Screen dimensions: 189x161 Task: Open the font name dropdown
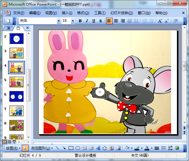pos(58,21)
